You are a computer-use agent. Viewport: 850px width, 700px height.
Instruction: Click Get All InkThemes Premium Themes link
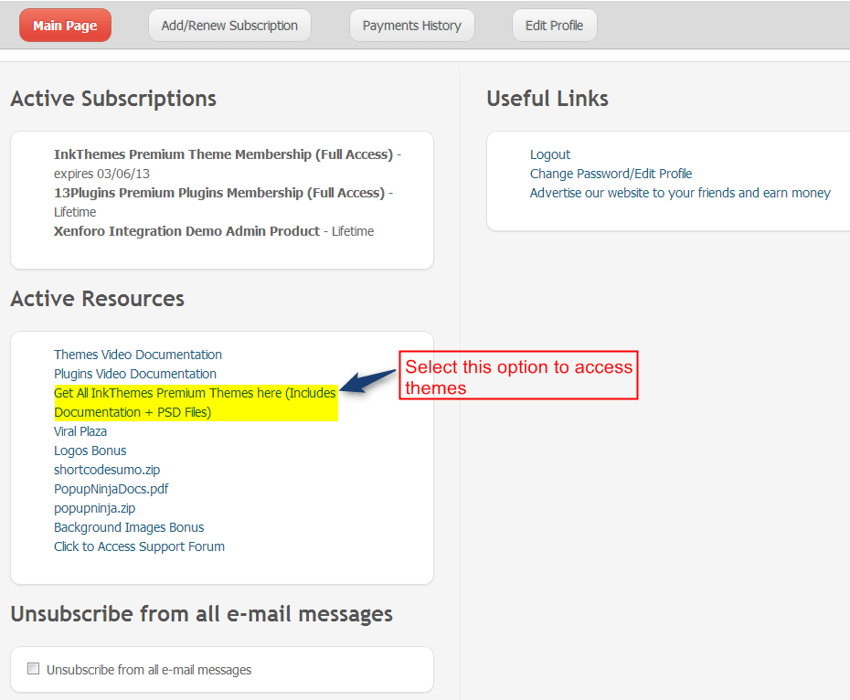pyautogui.click(x=196, y=402)
